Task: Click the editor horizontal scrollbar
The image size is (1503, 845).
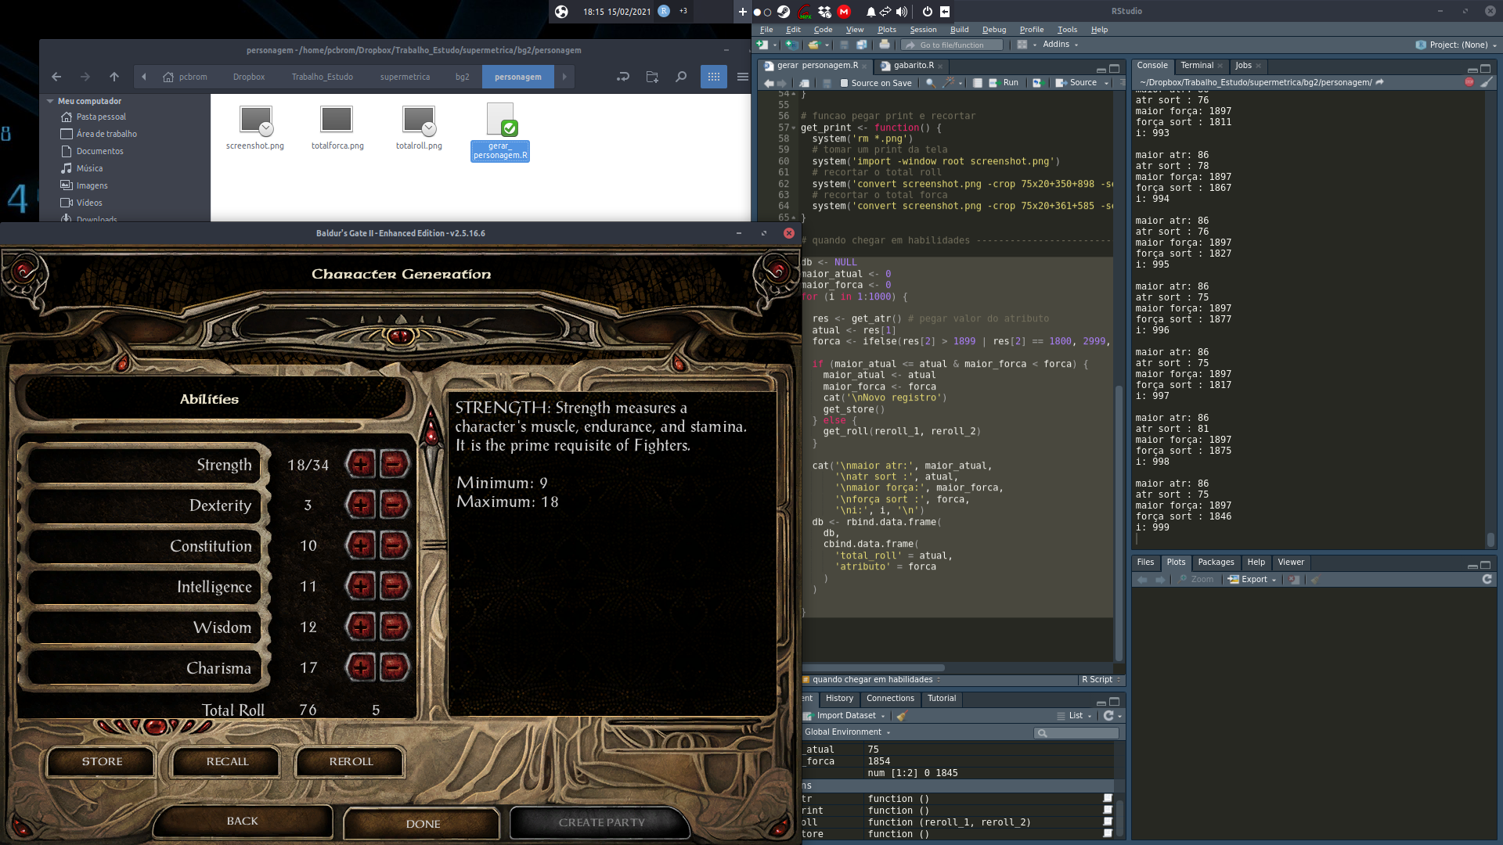Action: pos(874,667)
